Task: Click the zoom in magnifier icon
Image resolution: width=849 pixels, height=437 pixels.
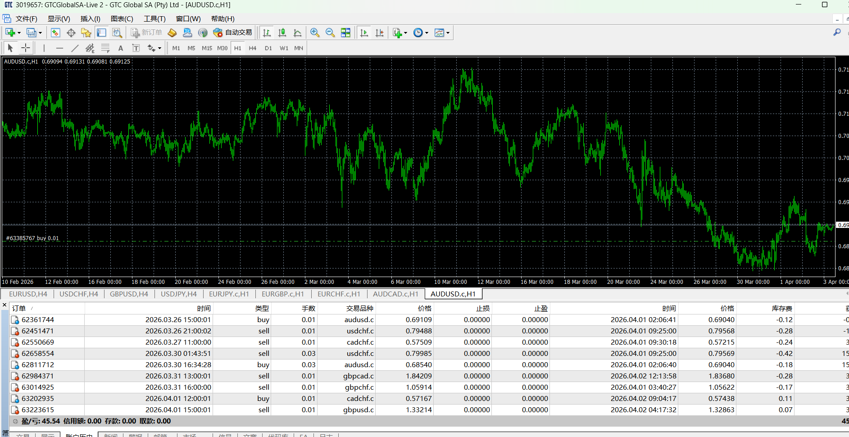Action: 315,33
